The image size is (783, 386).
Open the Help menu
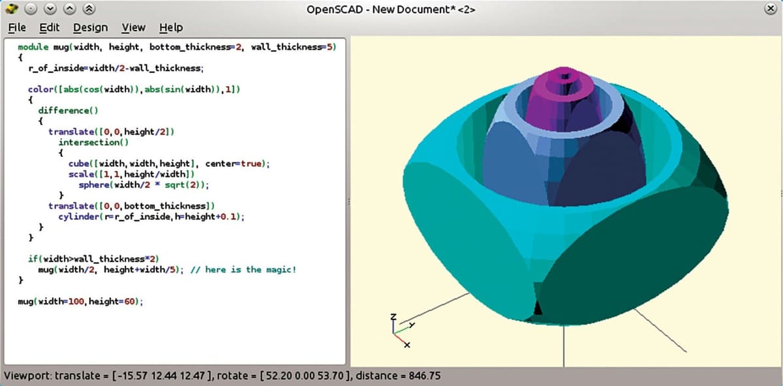pos(171,27)
